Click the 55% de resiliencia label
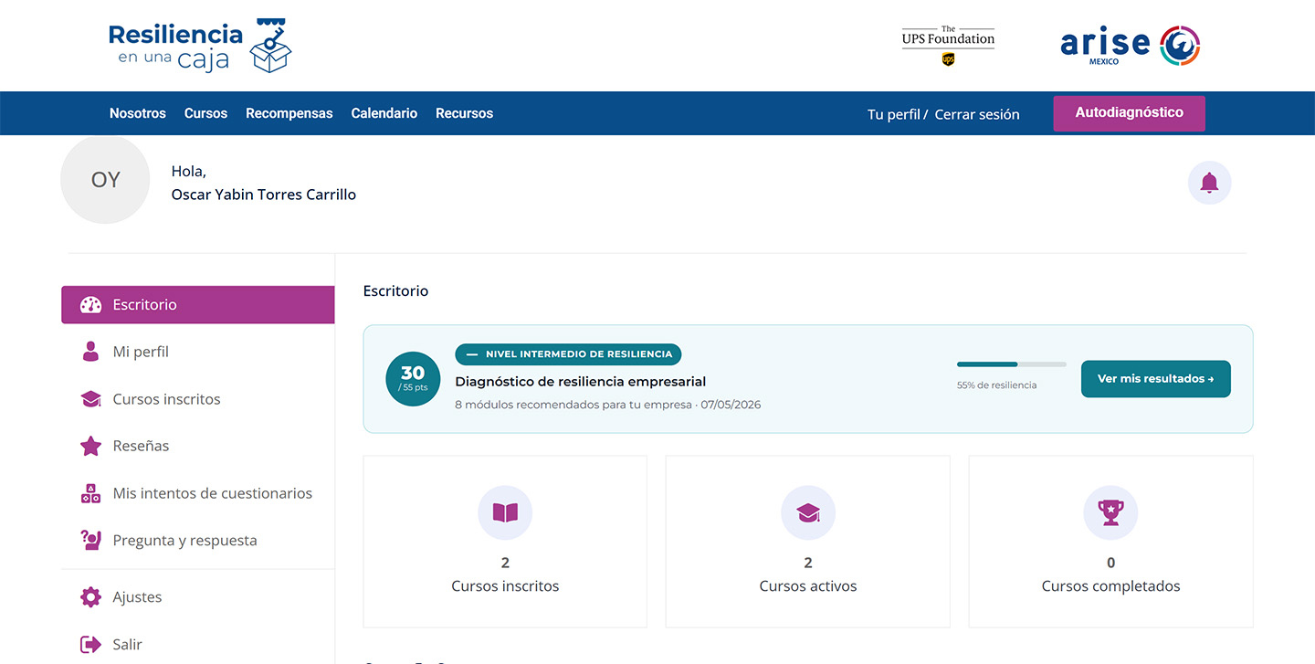Screen dimensions: 1315x664 pos(997,385)
